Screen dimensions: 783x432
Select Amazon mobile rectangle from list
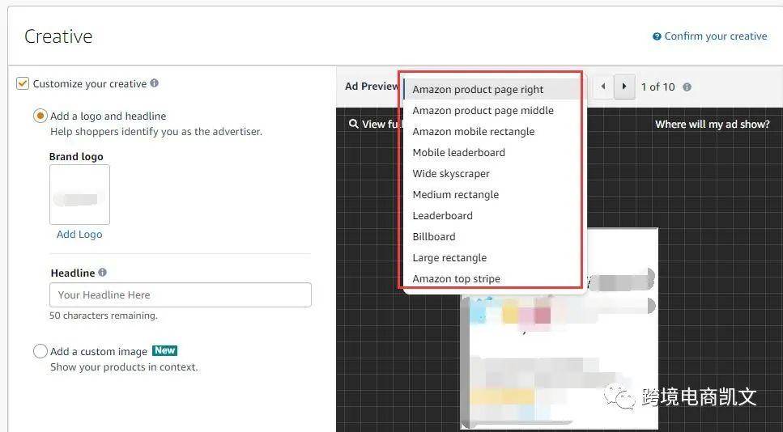coord(473,132)
